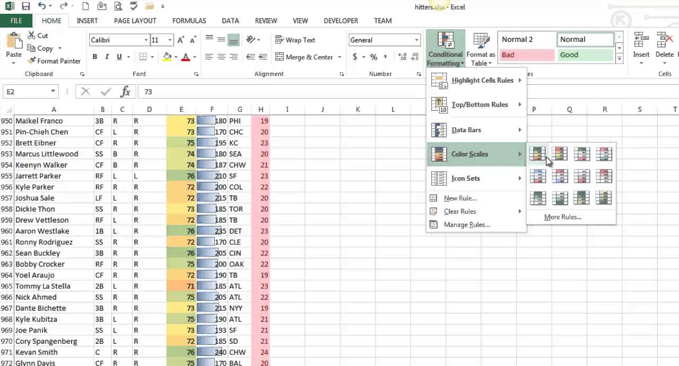Viewport: 679px width, 366px height.
Task: Click the Percent Style icon
Action: click(373, 57)
